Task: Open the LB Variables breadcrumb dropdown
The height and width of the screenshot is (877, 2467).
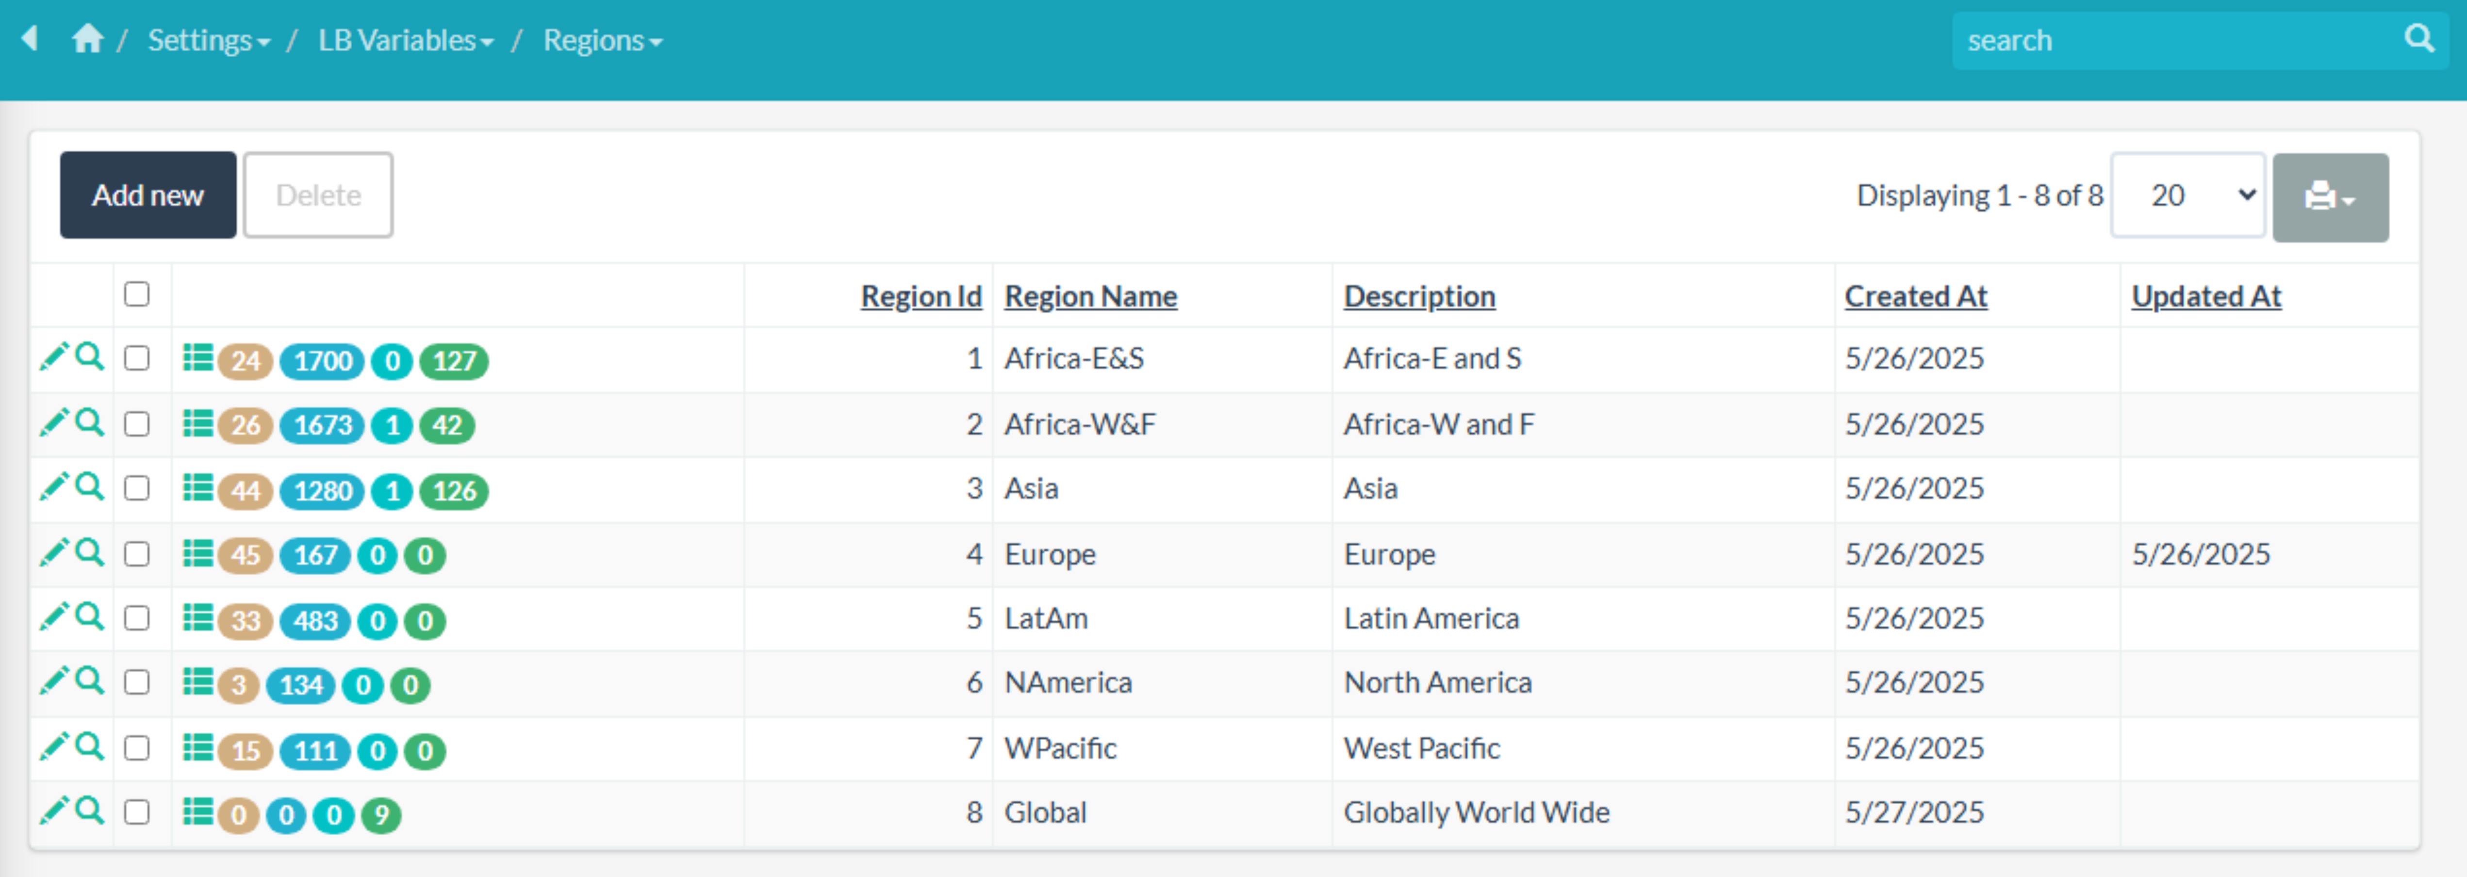Action: pos(406,40)
